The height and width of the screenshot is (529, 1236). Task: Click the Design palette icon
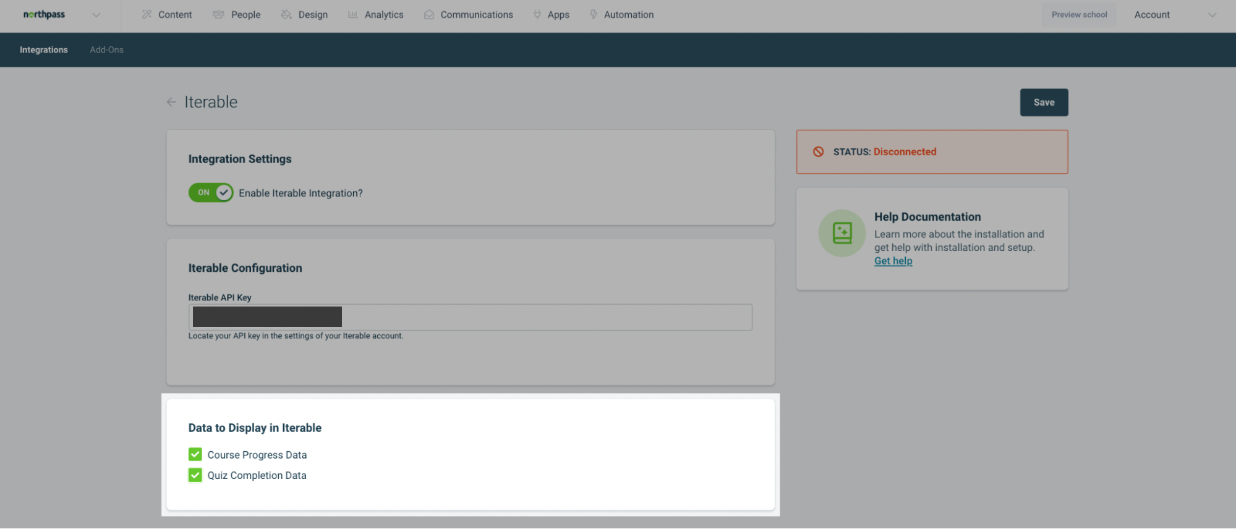286,14
